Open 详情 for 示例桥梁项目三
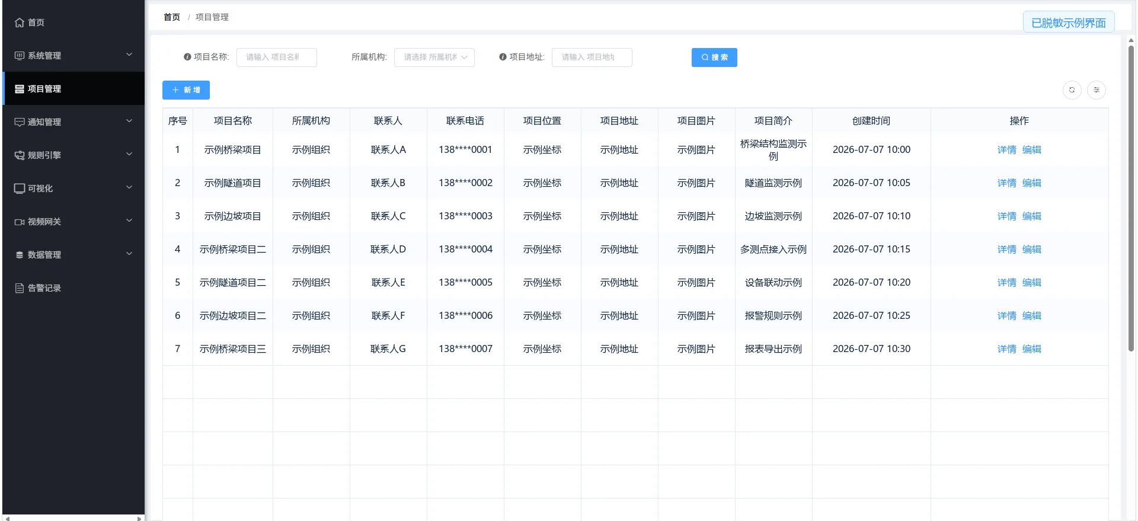1138x521 pixels. 1006,349
